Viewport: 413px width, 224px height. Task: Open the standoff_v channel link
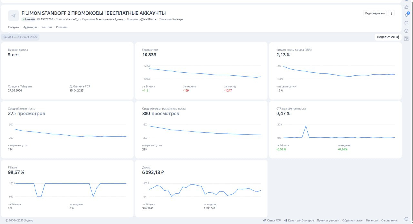click(73, 19)
